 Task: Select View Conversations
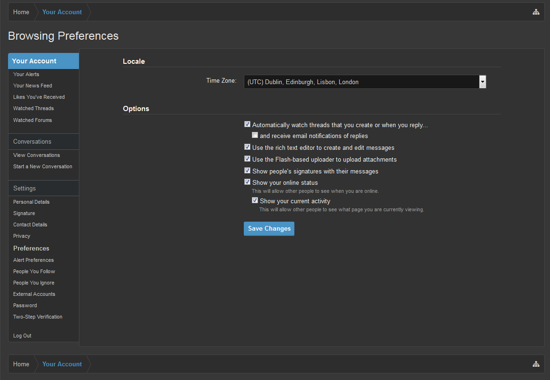36,155
